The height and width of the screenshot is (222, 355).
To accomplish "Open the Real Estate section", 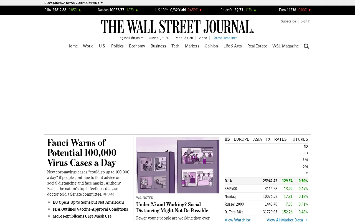I will tap(257, 46).
